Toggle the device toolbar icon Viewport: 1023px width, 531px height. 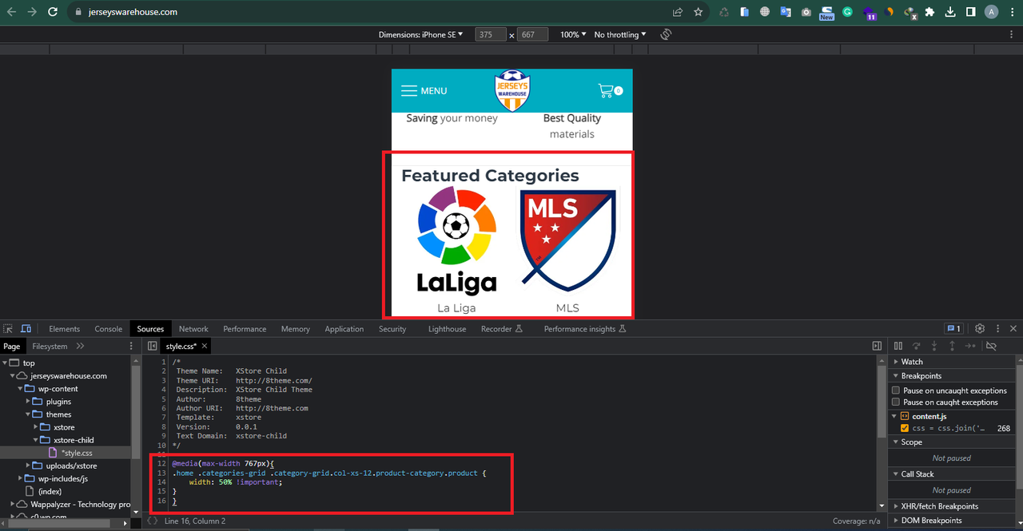[x=26, y=328]
